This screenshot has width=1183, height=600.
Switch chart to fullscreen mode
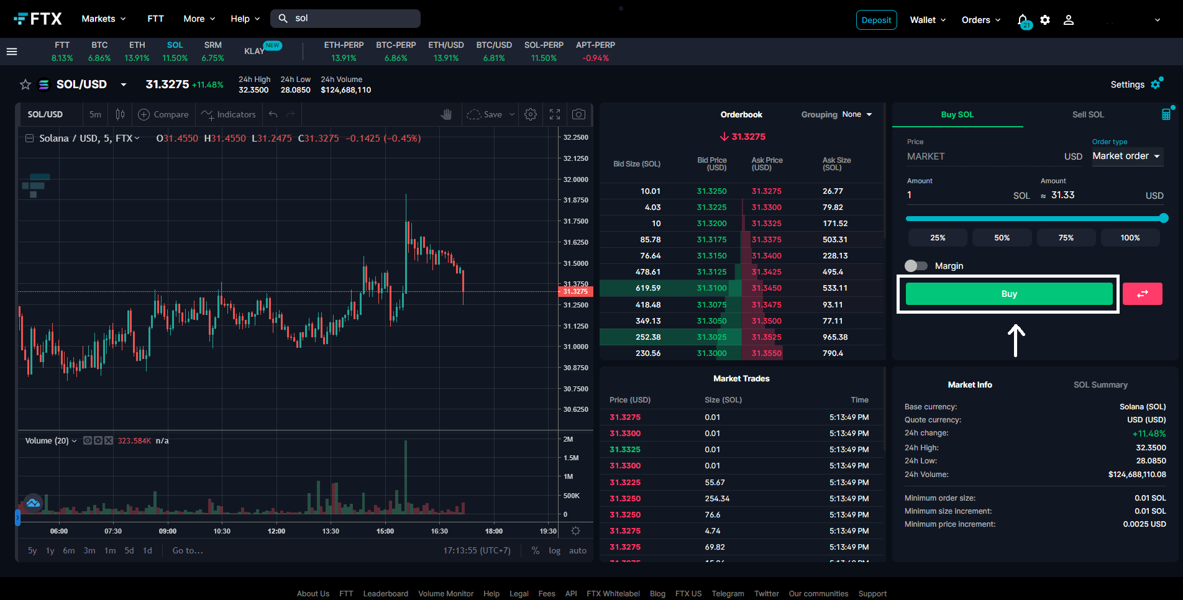coord(555,114)
